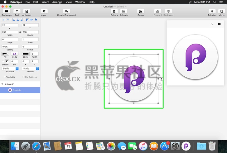Viewport: 227px width, 153px height.
Task: Open the Principle app menu
Action: [16, 2]
